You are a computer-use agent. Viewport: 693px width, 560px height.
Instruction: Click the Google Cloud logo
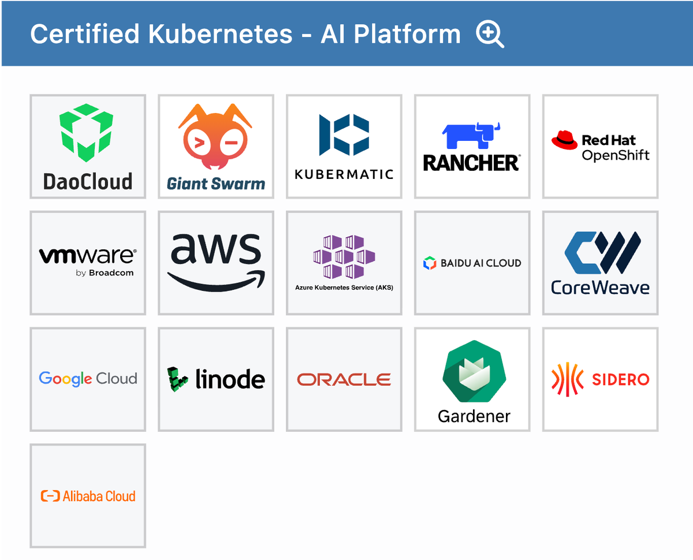[87, 379]
